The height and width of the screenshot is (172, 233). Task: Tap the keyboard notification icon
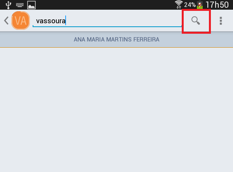(x=20, y=5)
